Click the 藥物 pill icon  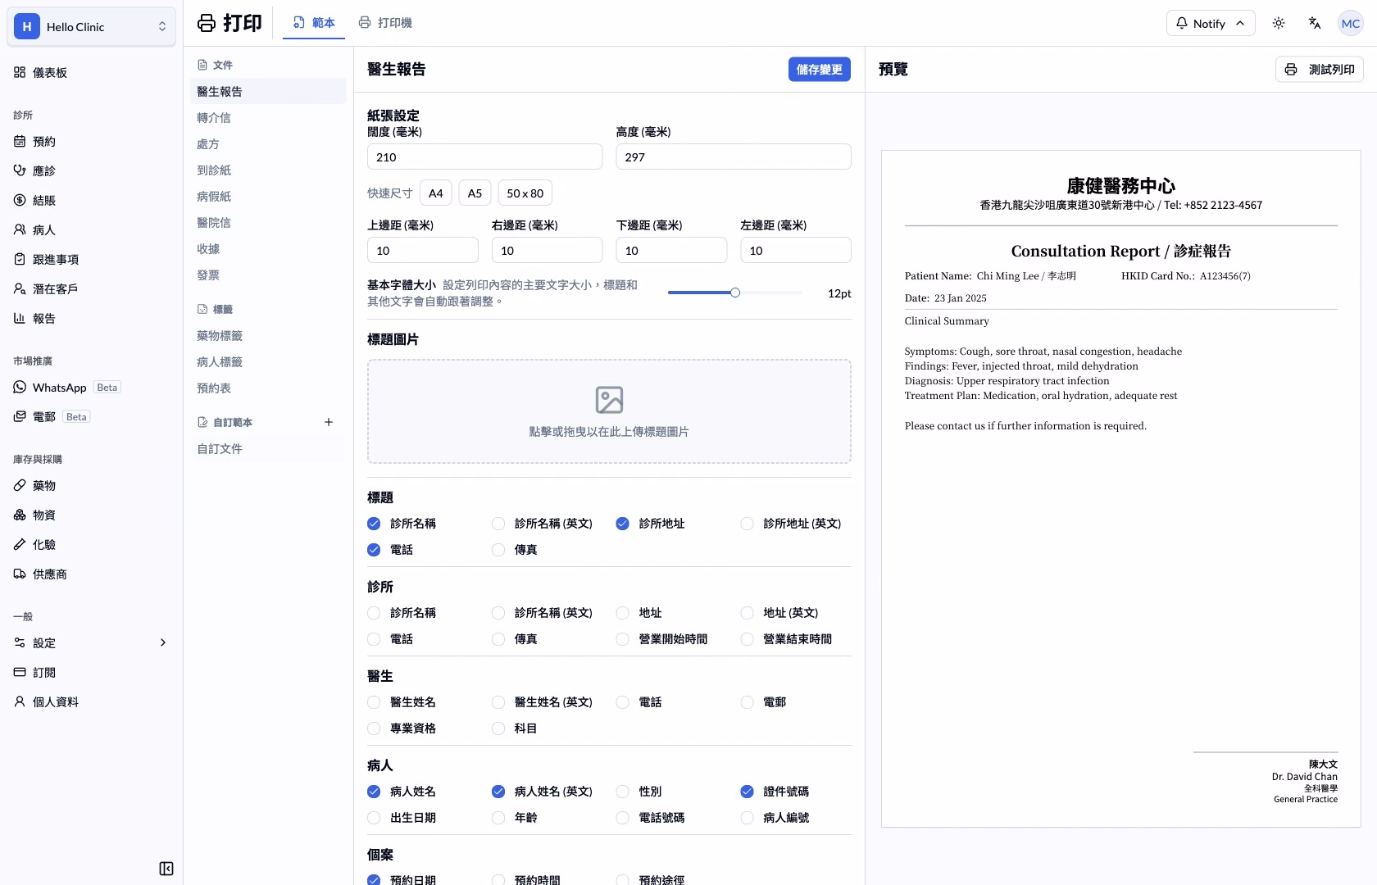tap(20, 485)
